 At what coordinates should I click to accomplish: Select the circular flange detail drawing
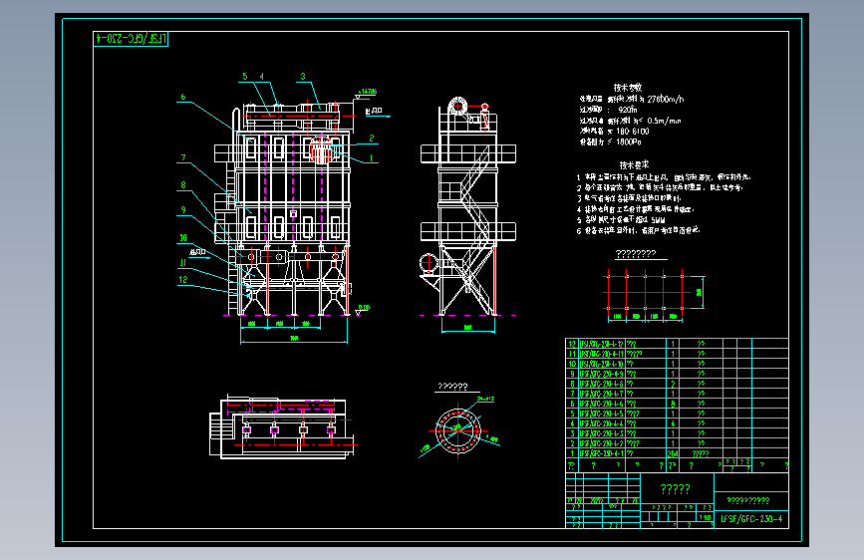[x=458, y=430]
